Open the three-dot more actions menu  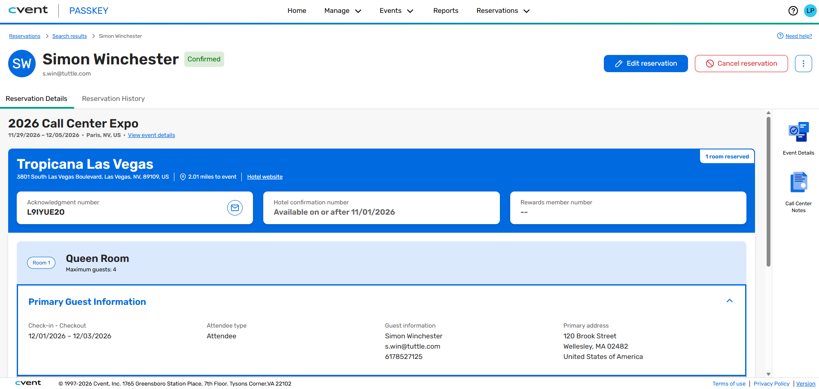(x=803, y=64)
